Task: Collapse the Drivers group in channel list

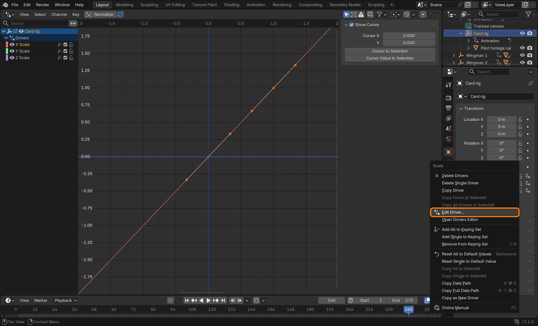Action: pyautogui.click(x=6, y=38)
